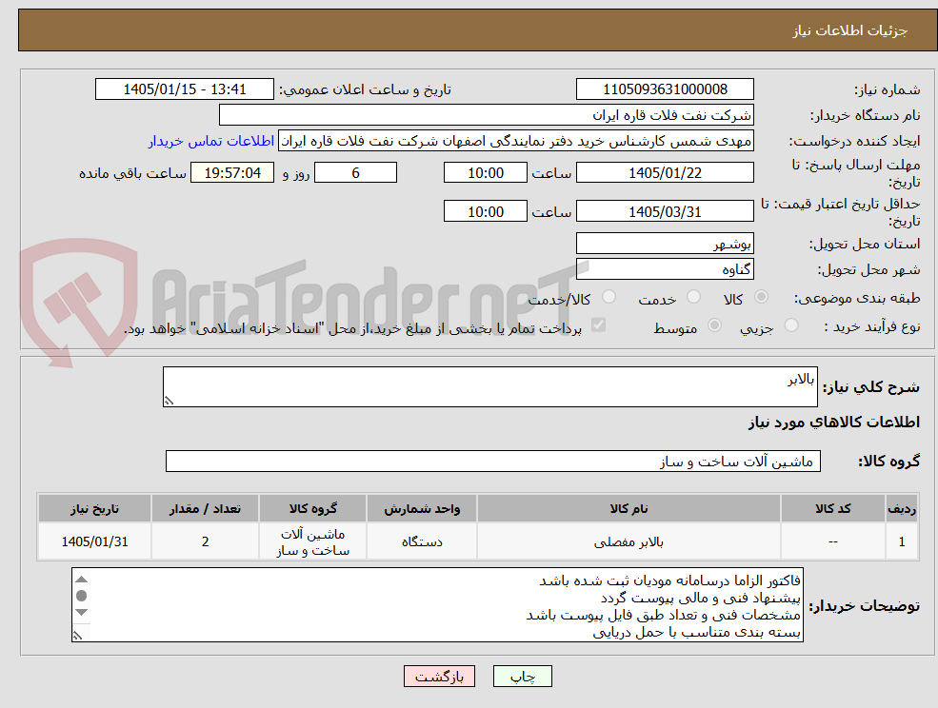
Task: Click the تاریخ نیاز column header
Action: [x=94, y=509]
